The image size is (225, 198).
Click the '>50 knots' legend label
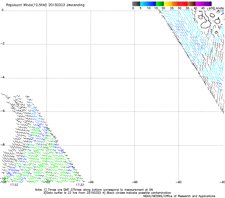(x=216, y=8)
